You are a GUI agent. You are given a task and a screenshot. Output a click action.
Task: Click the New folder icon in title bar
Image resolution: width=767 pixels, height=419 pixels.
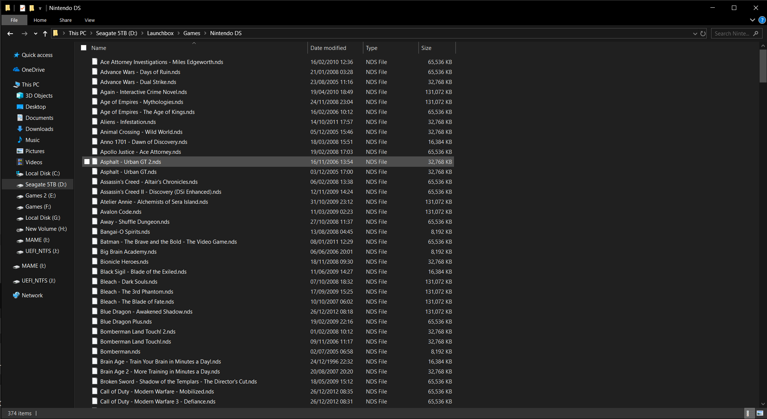click(32, 8)
